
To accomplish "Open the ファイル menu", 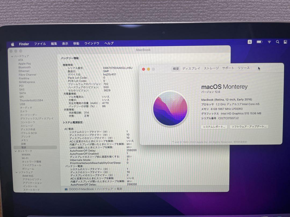I will coord(40,44).
